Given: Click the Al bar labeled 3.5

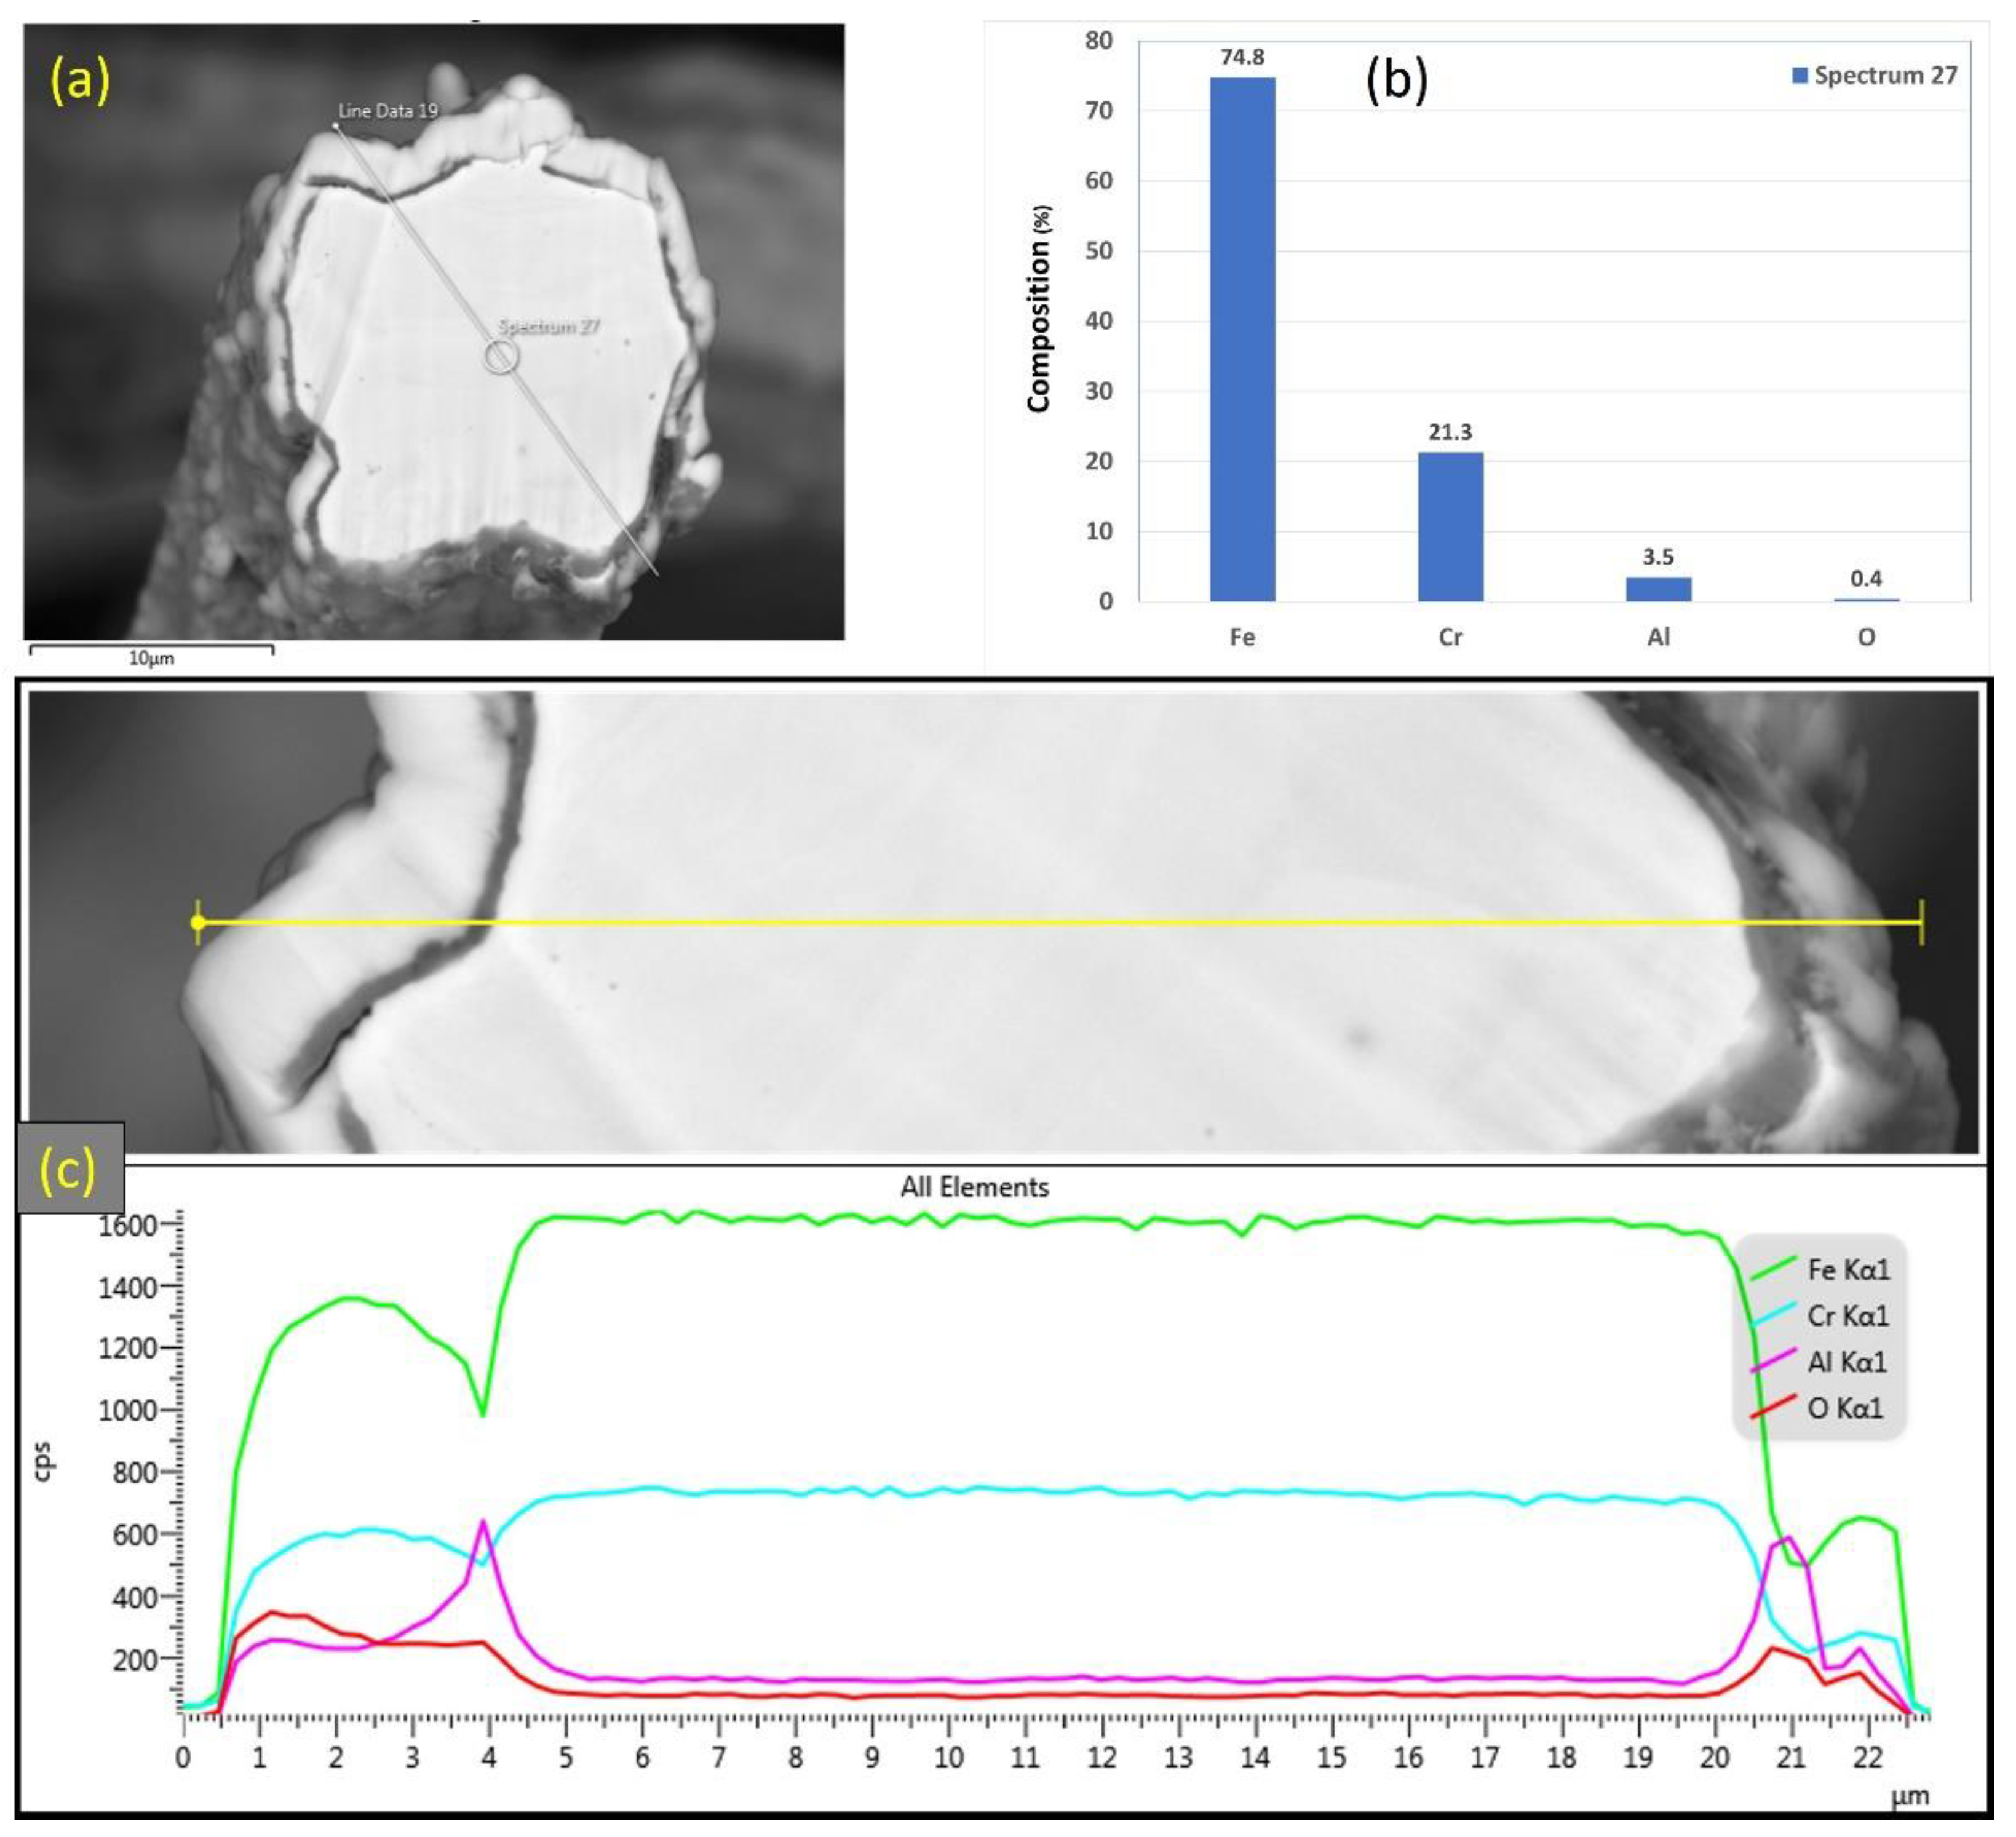Looking at the screenshot, I should tap(1658, 589).
